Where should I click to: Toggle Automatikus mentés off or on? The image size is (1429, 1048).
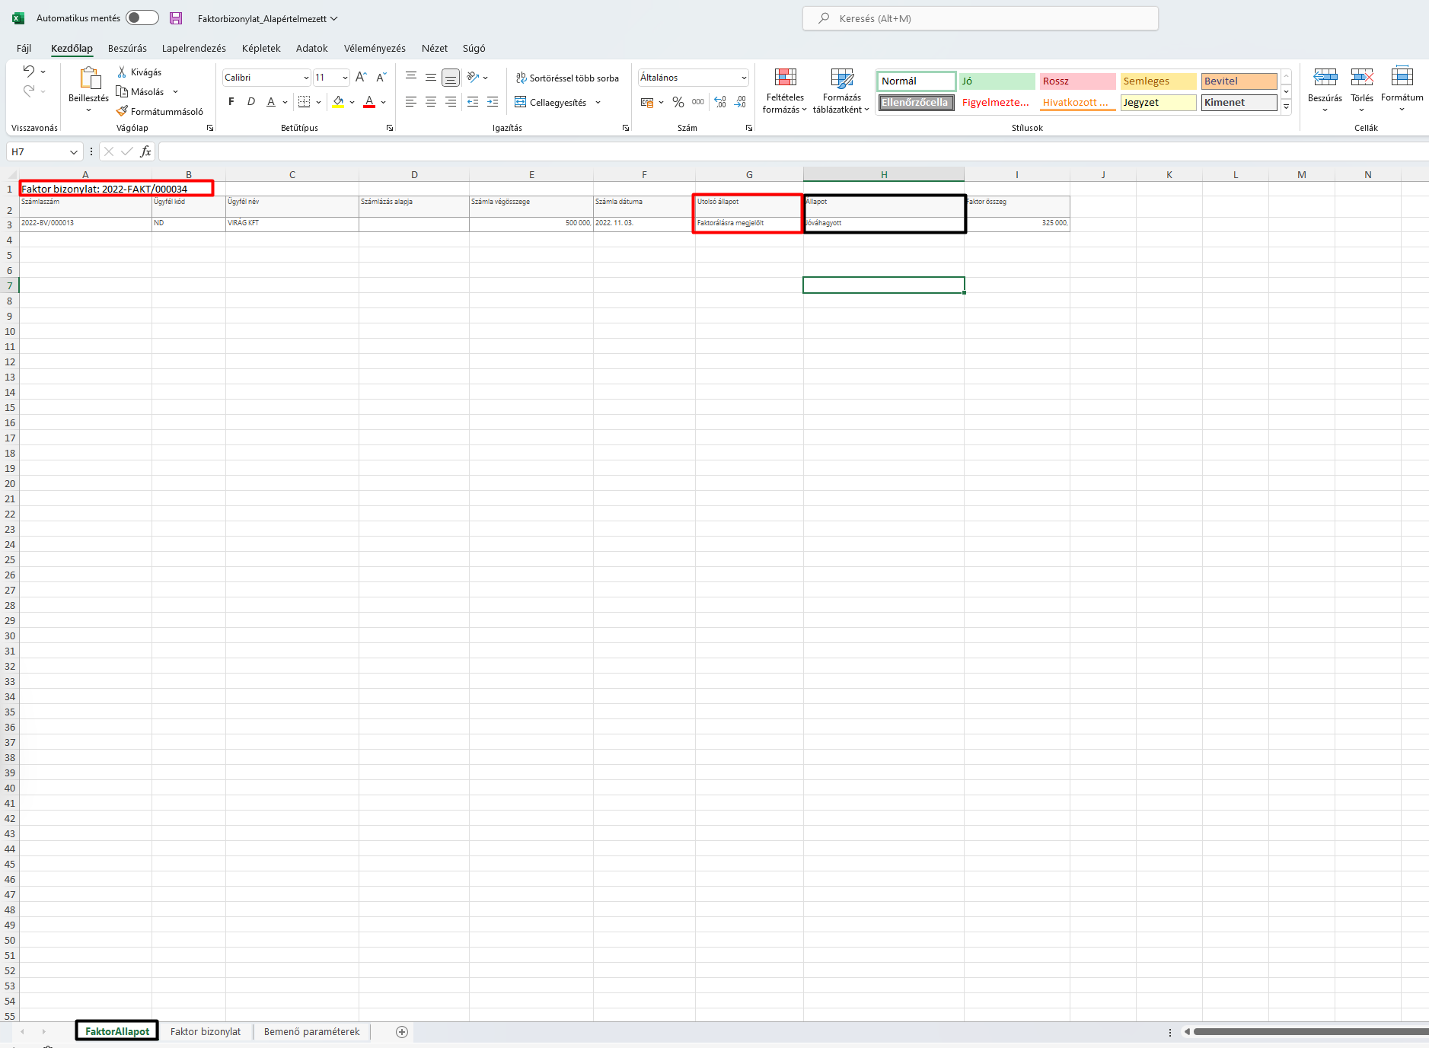(142, 17)
